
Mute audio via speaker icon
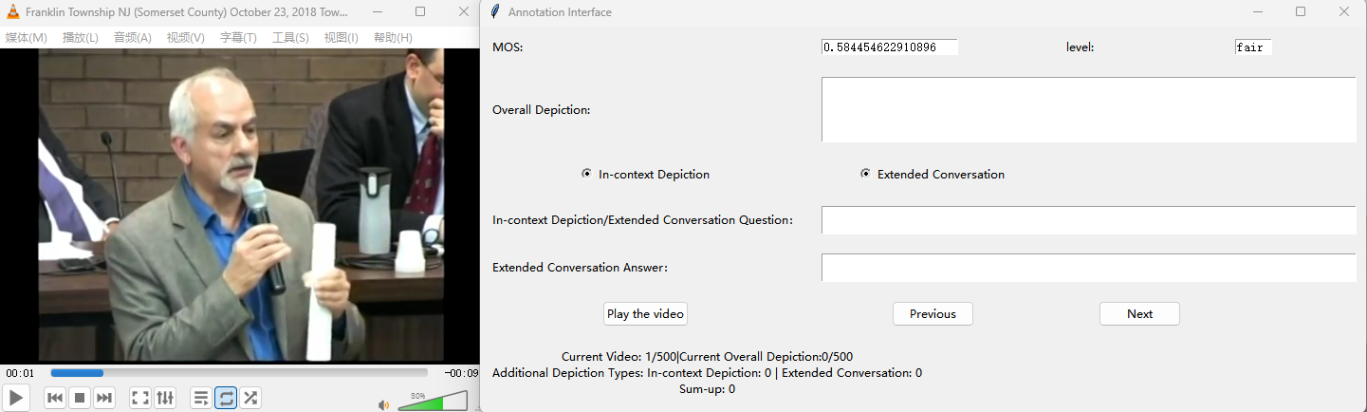383,404
